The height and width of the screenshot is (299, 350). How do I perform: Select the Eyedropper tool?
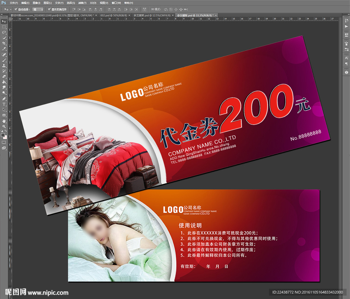coord(4,49)
